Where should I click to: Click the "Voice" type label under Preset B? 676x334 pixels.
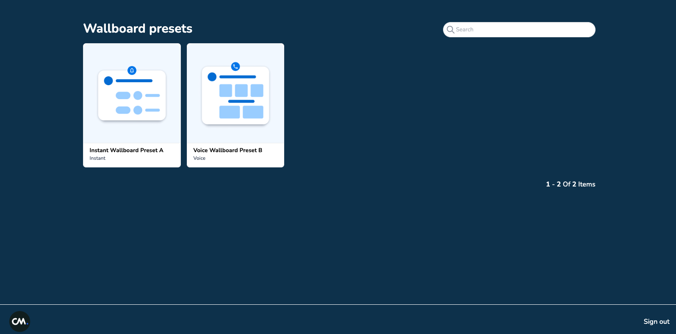click(199, 158)
